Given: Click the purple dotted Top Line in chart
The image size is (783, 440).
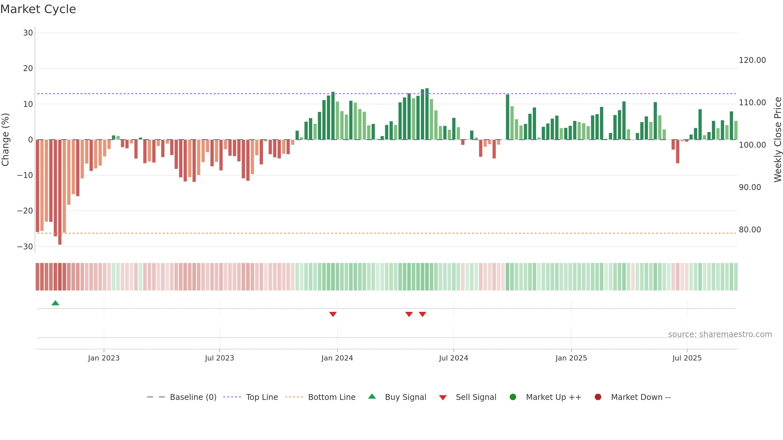Looking at the screenshot, I should pos(387,94).
